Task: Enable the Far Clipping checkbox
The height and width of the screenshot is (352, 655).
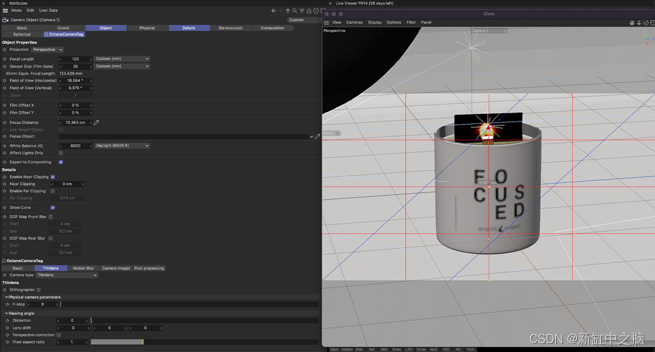Action: [x=52, y=191]
